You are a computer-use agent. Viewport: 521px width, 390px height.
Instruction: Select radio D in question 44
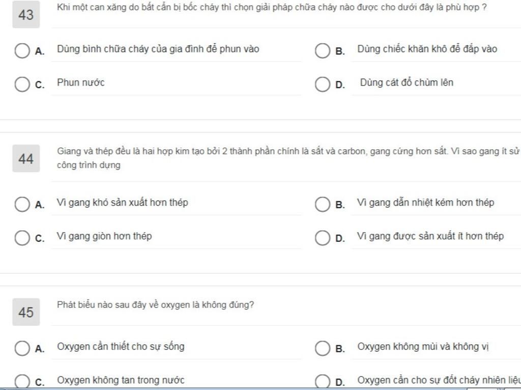[323, 238]
